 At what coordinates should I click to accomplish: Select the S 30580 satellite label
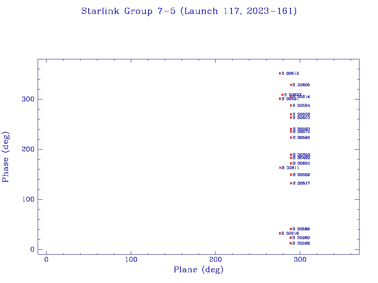click(301, 238)
